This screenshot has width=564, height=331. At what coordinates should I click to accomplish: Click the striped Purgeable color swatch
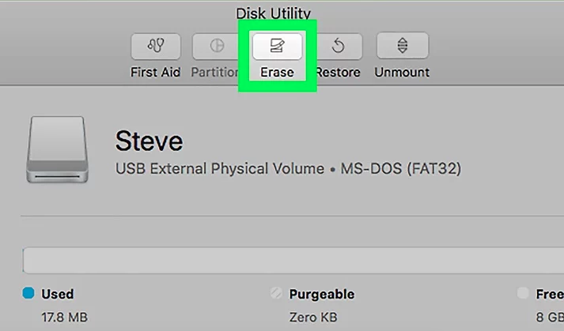click(x=276, y=293)
